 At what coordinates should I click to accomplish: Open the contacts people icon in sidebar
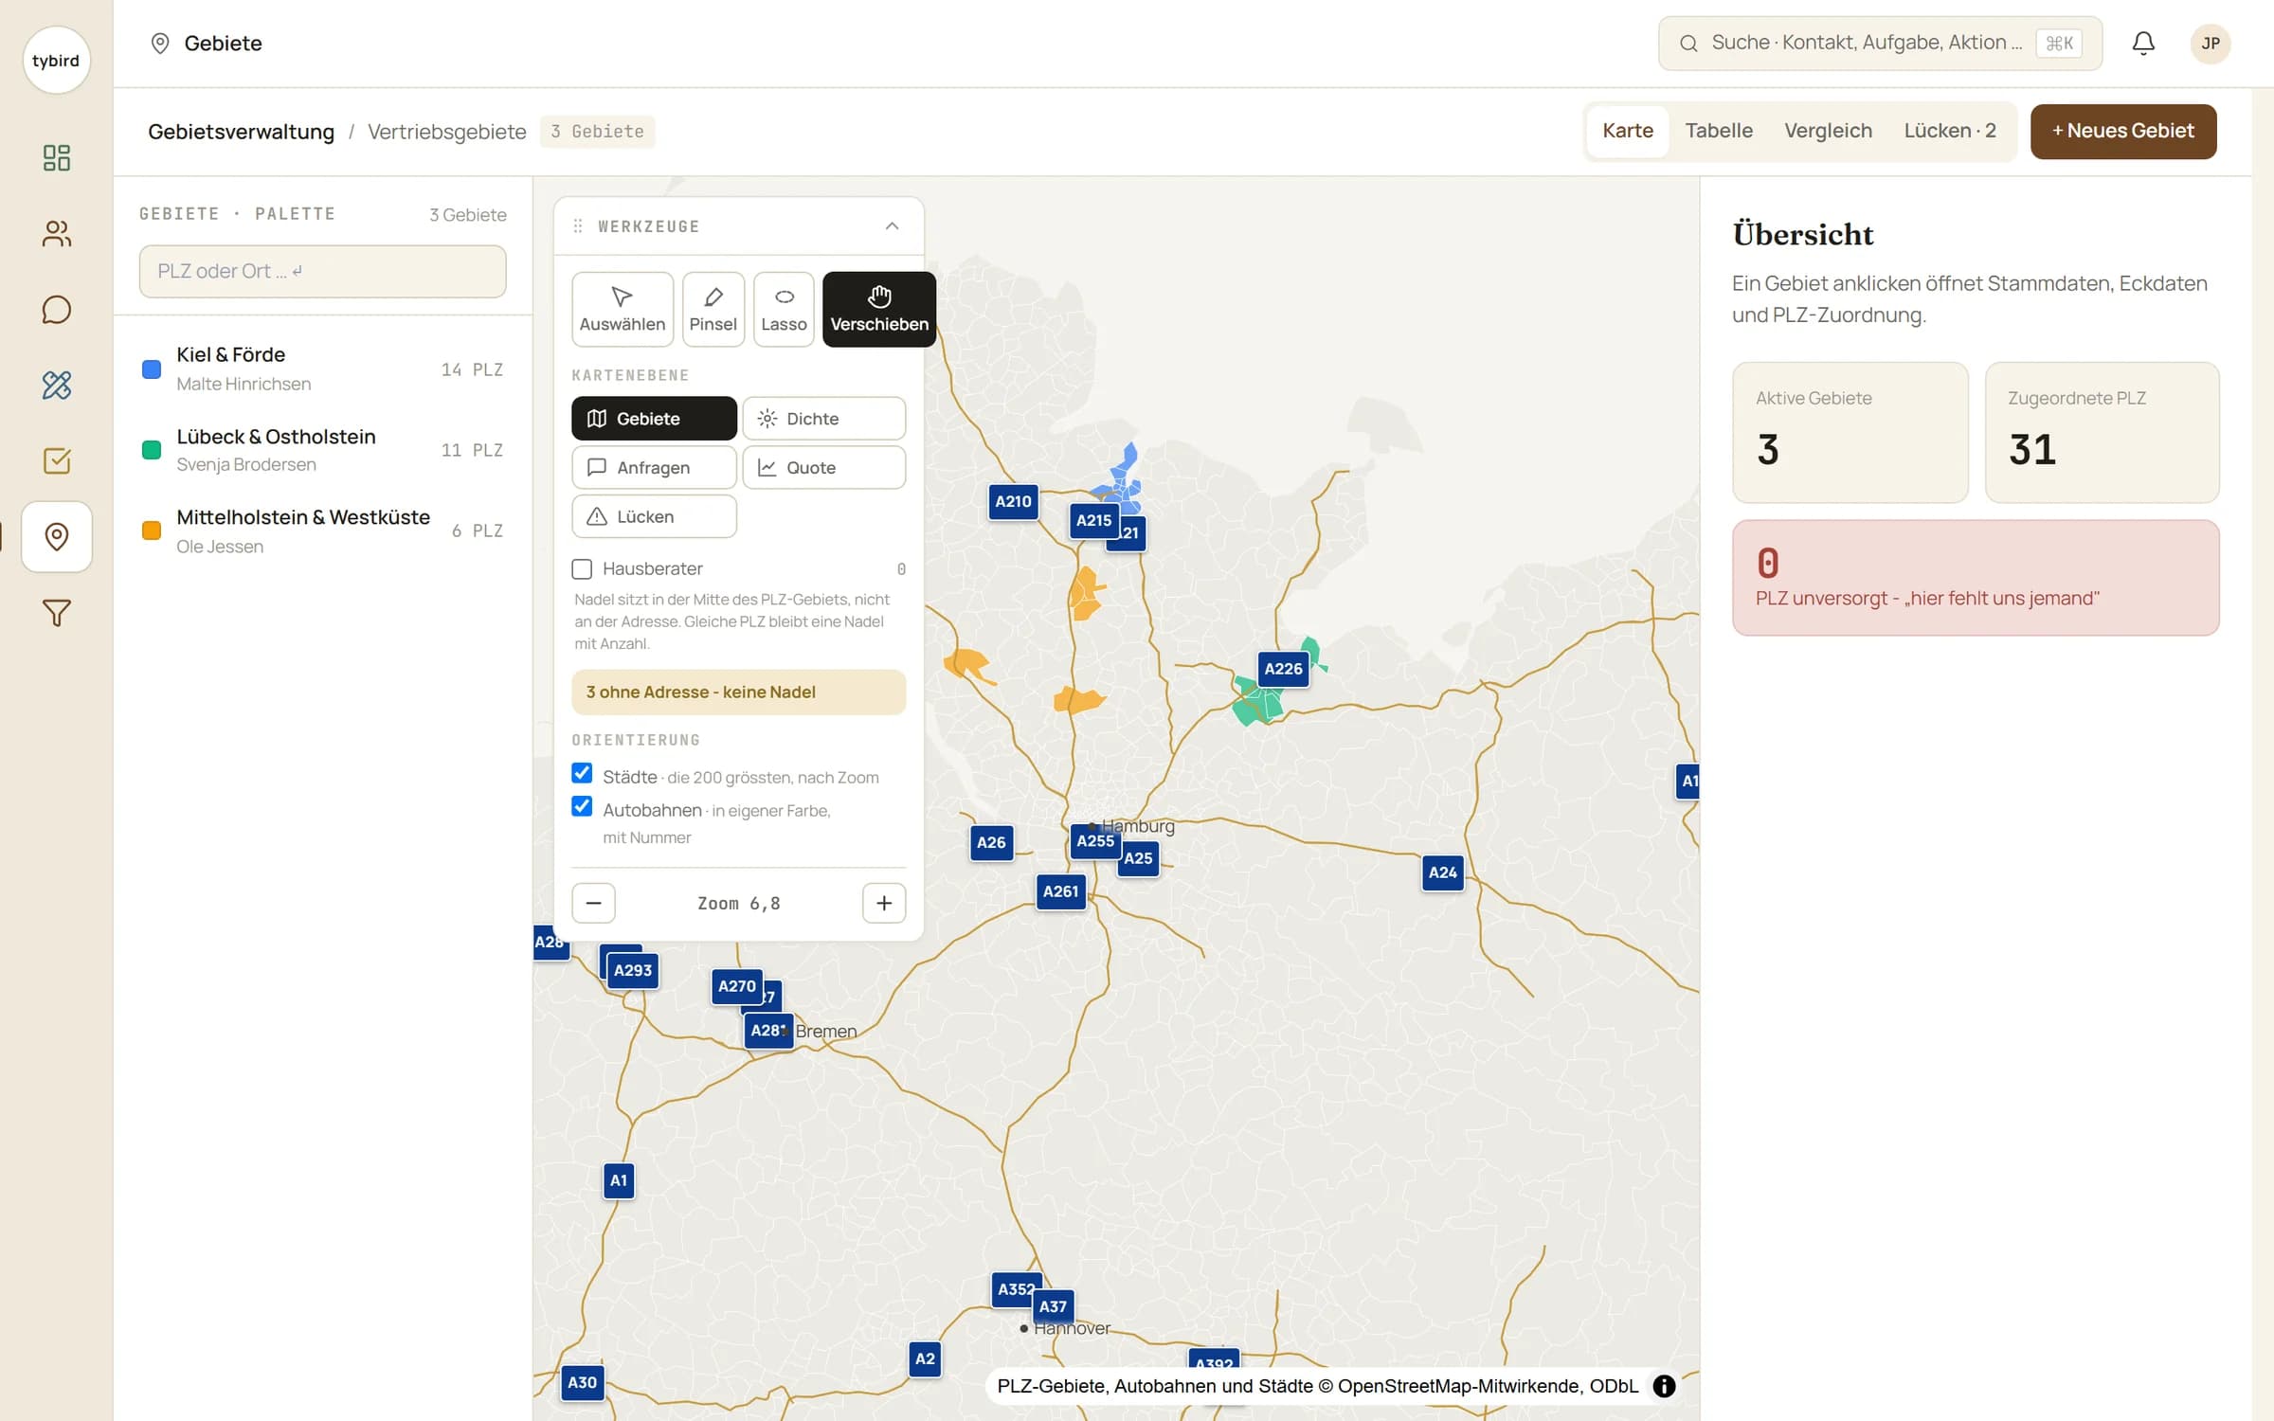pyautogui.click(x=57, y=234)
